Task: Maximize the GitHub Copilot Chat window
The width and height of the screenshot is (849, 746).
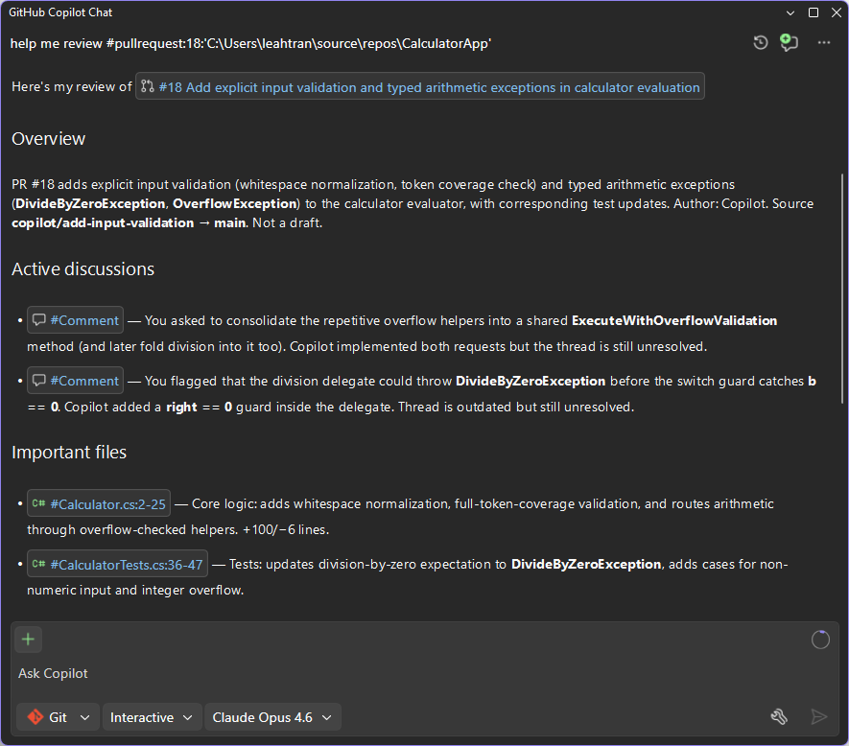Action: point(814,12)
